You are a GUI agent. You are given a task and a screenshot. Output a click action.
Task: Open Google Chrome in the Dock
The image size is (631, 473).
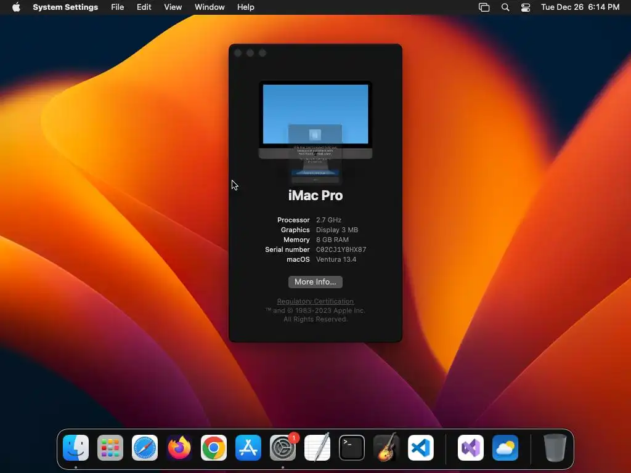(214, 448)
